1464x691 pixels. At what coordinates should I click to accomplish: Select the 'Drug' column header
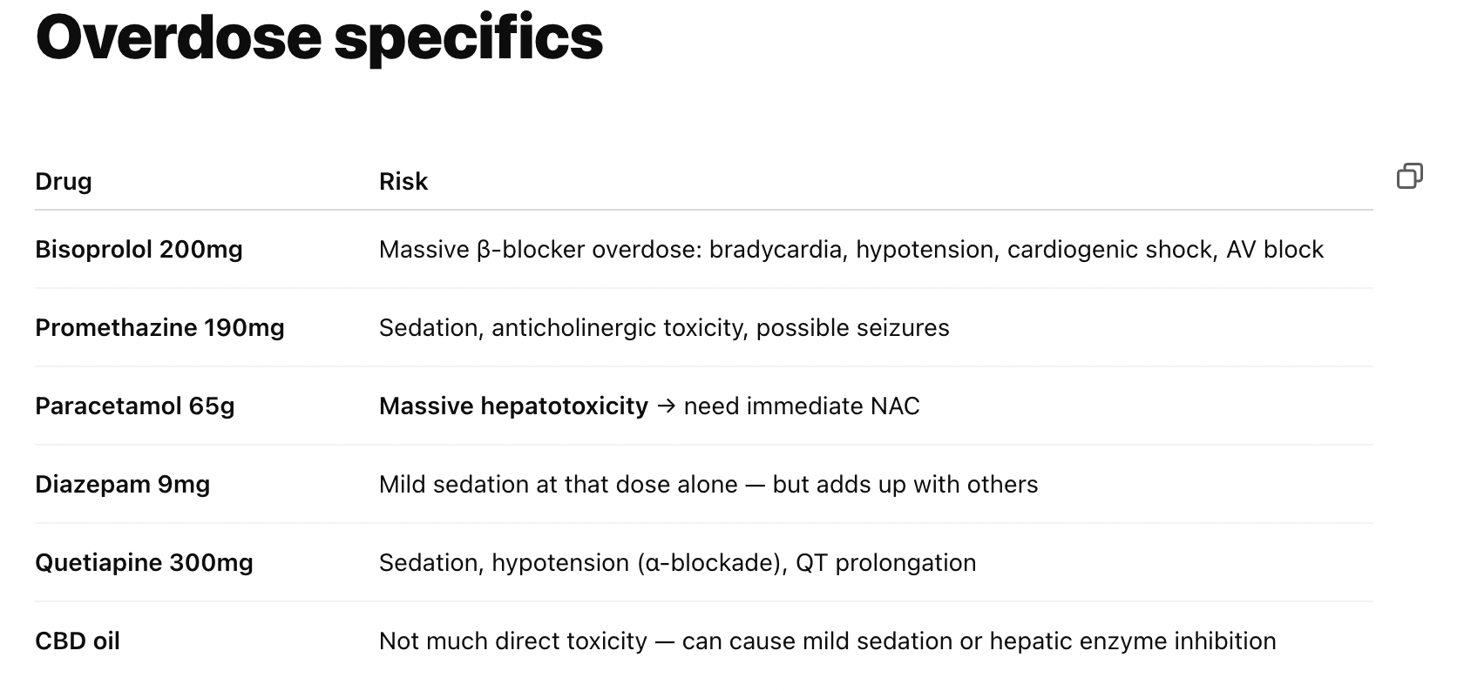click(64, 181)
